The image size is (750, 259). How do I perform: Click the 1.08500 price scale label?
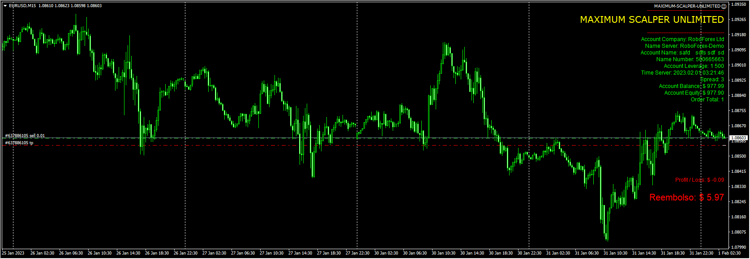click(x=738, y=156)
